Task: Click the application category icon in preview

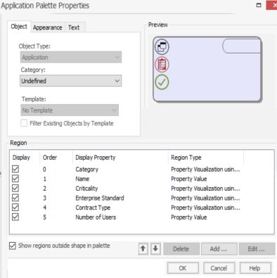Action: 162,46
